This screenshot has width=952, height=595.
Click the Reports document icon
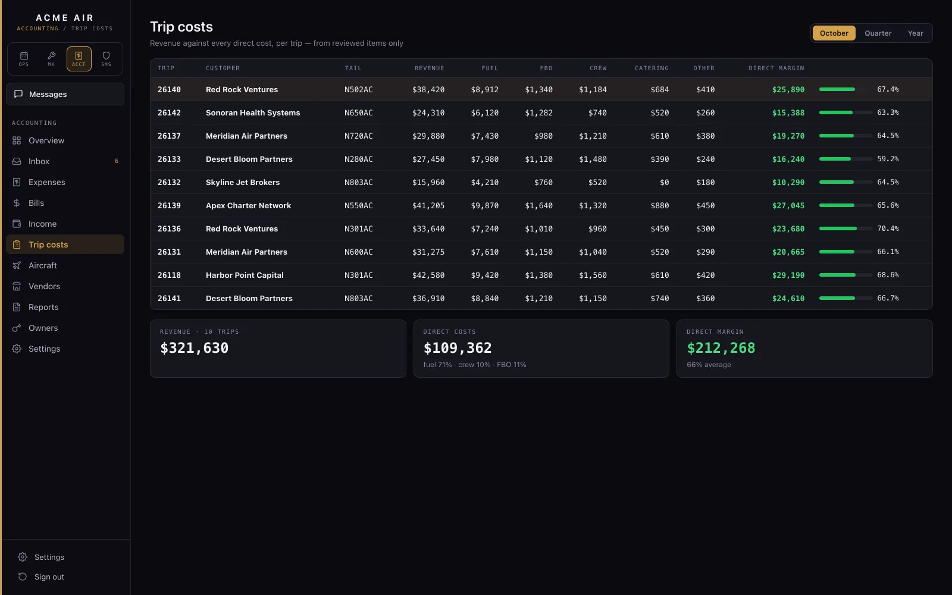pyautogui.click(x=17, y=307)
